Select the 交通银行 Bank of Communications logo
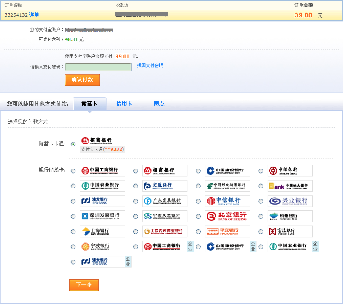This screenshot has height=304, width=344. click(164, 186)
